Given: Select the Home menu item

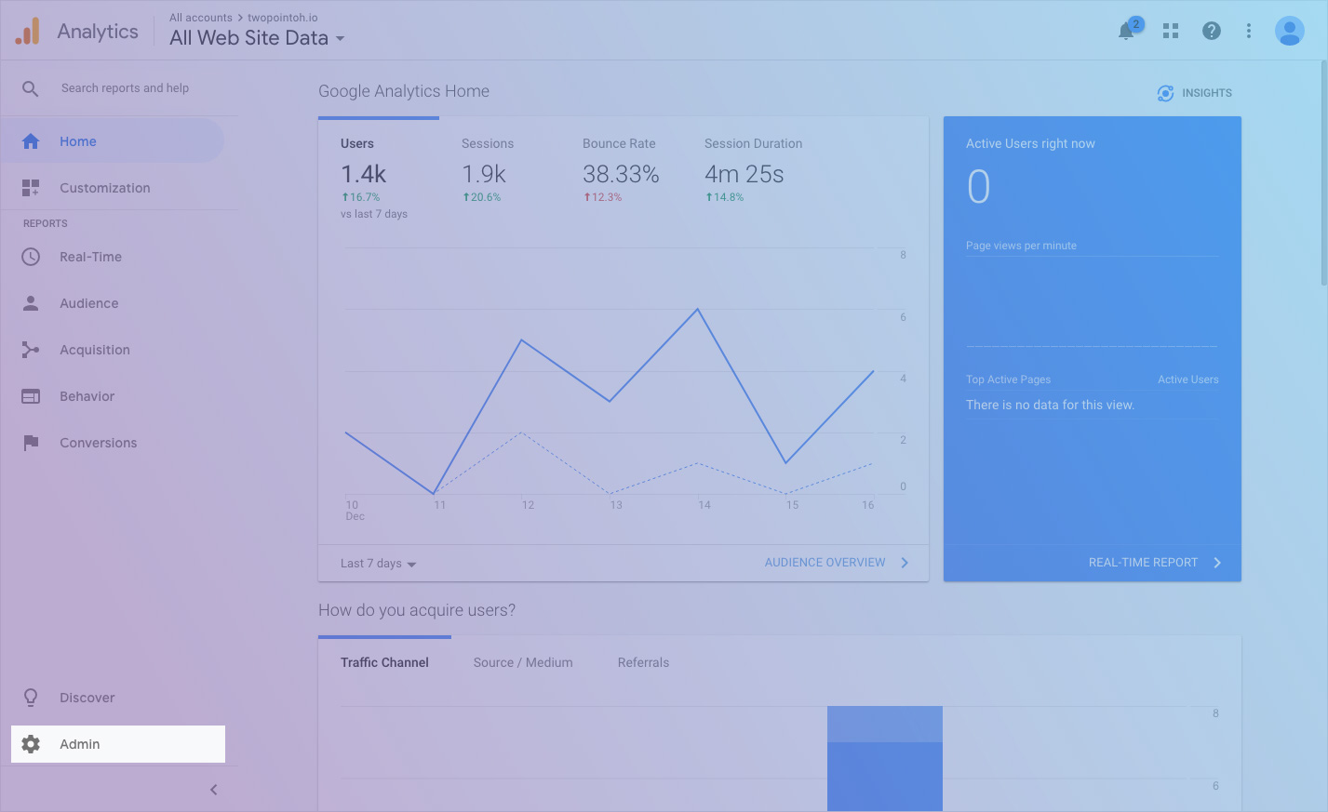Looking at the screenshot, I should pyautogui.click(x=113, y=141).
